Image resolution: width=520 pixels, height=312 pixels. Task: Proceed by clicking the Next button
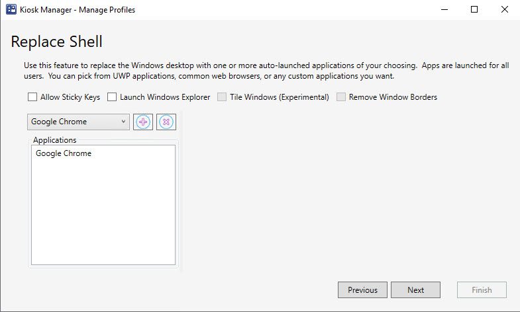point(415,290)
